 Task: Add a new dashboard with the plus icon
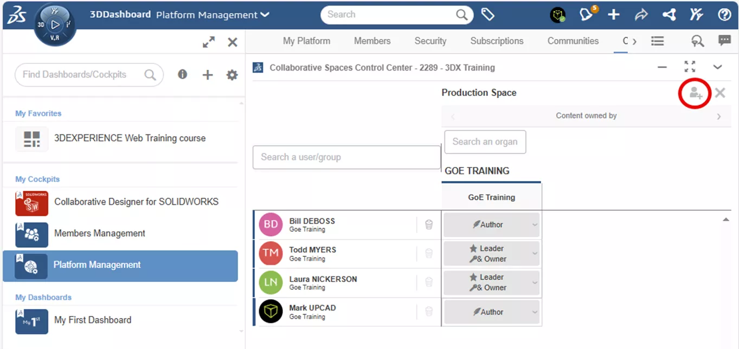point(207,75)
